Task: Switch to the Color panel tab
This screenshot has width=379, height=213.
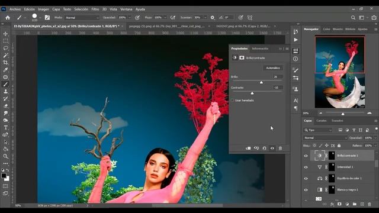Action: [x=326, y=29]
